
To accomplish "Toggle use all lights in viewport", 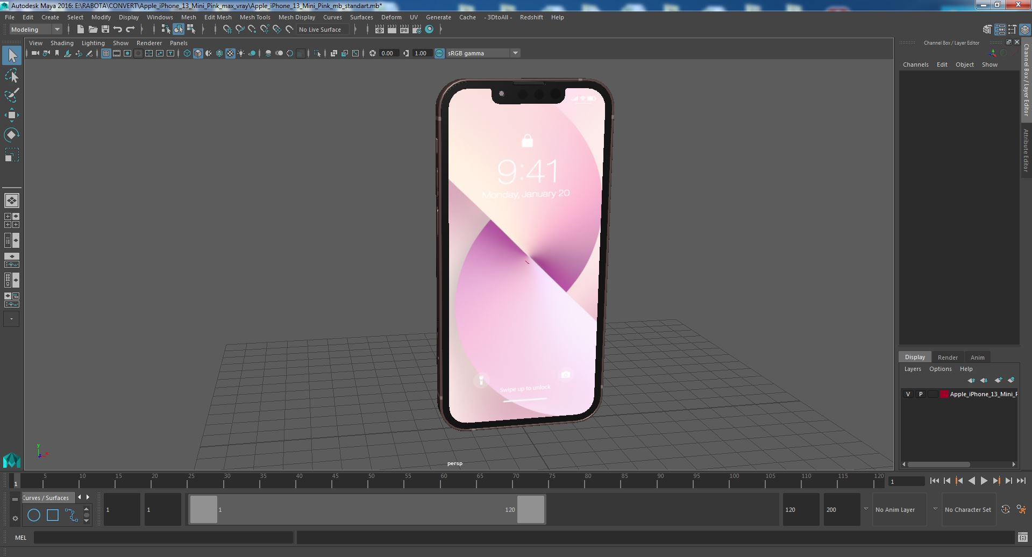I will 241,53.
